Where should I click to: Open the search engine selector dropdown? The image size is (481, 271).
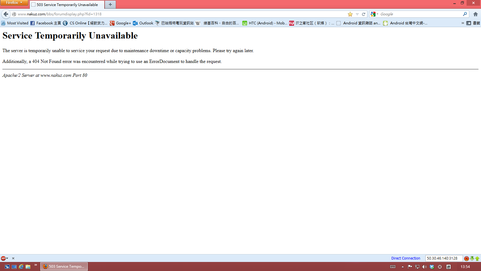374,14
